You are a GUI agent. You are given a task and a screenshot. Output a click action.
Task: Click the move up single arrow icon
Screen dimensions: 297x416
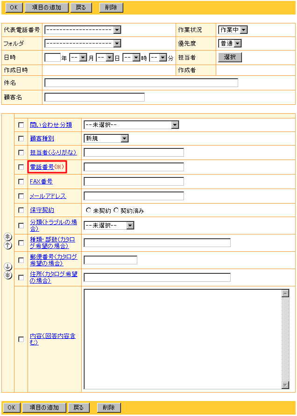[x=7, y=245]
